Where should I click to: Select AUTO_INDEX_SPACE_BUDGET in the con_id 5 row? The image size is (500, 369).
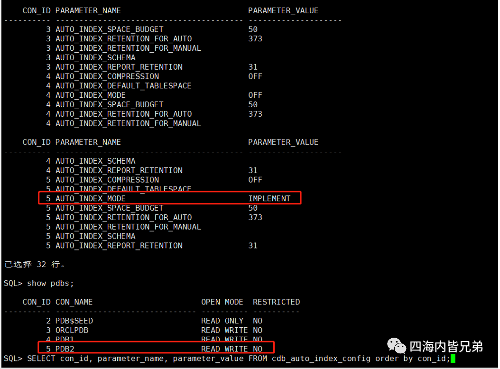coord(110,208)
